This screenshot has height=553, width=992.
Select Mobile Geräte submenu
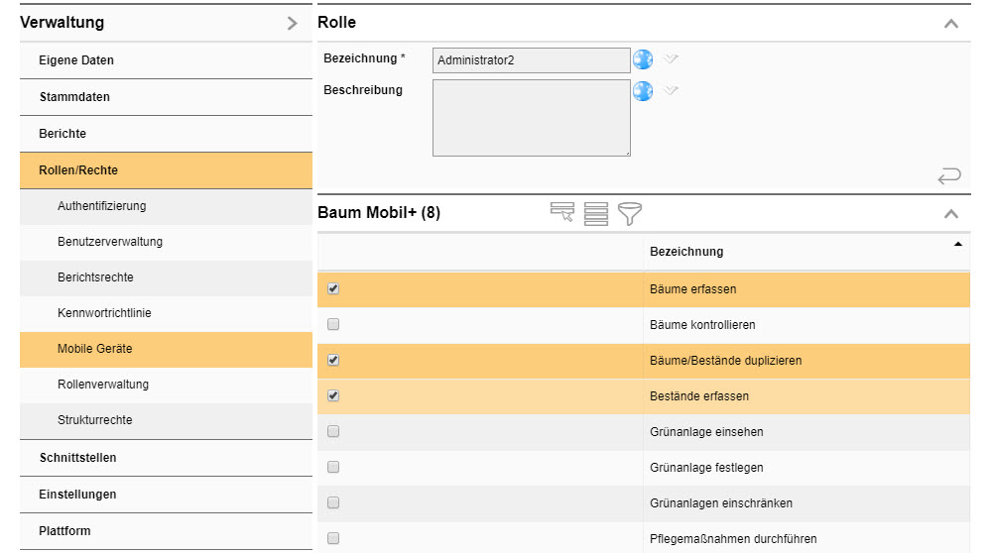[x=166, y=349]
